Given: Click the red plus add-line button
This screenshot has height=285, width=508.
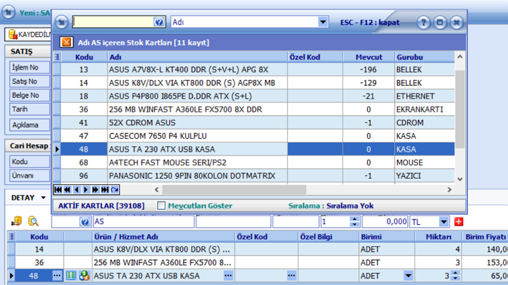Looking at the screenshot, I should point(459,222).
